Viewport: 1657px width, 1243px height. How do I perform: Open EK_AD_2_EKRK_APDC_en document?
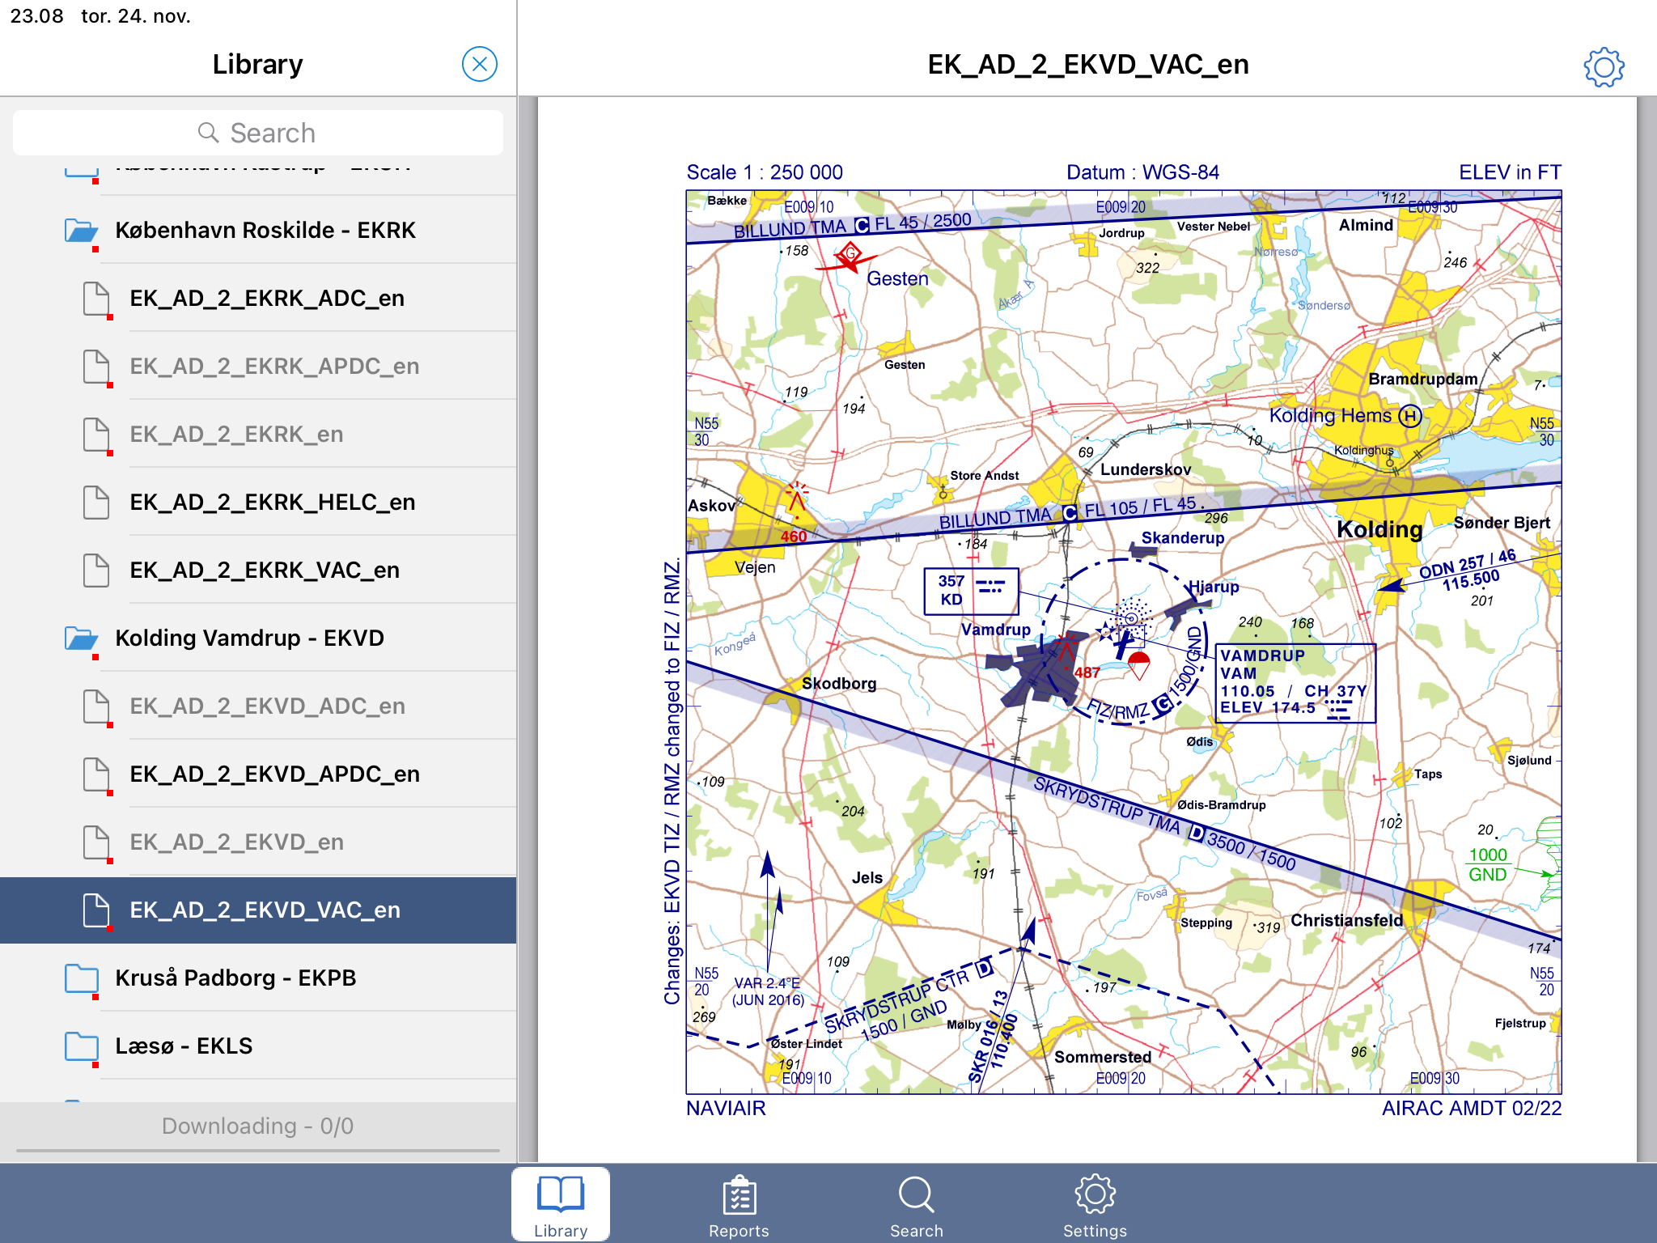[x=258, y=367]
